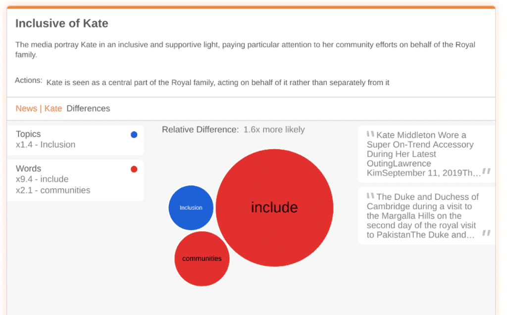Click opening quote mark of Kate Middleton quote

370,134
